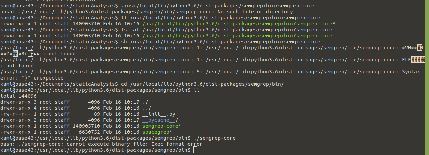The width and height of the screenshot is (429, 155).
Task: Click the '89' size of __init__.py
Action: click(x=97, y=114)
